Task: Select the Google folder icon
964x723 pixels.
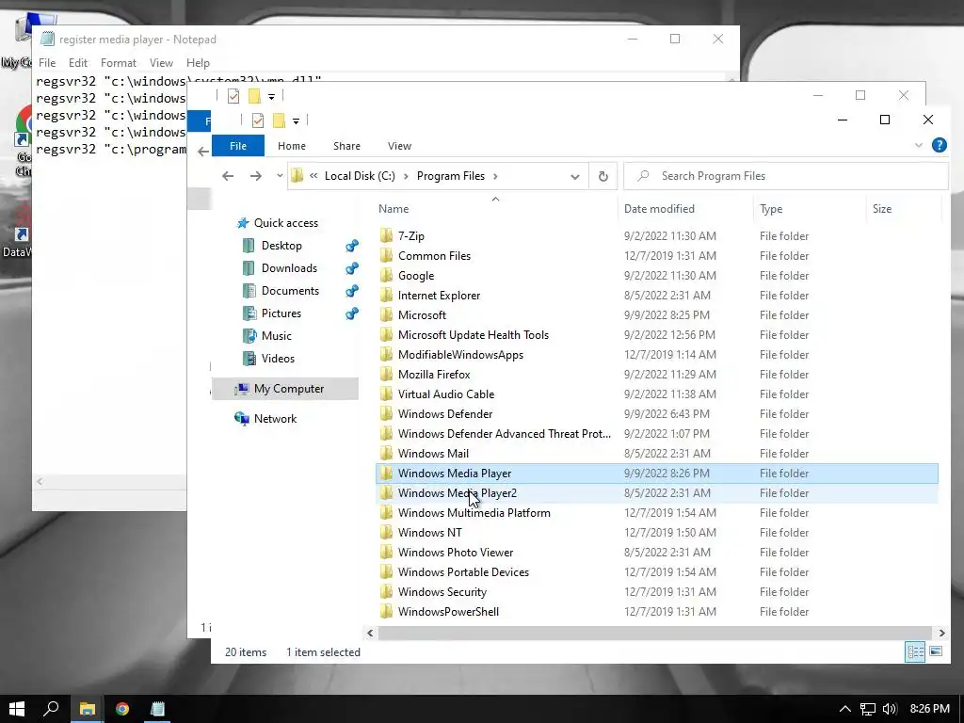Action: click(x=386, y=276)
